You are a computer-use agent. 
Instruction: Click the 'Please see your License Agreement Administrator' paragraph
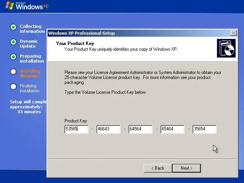pos(143,77)
